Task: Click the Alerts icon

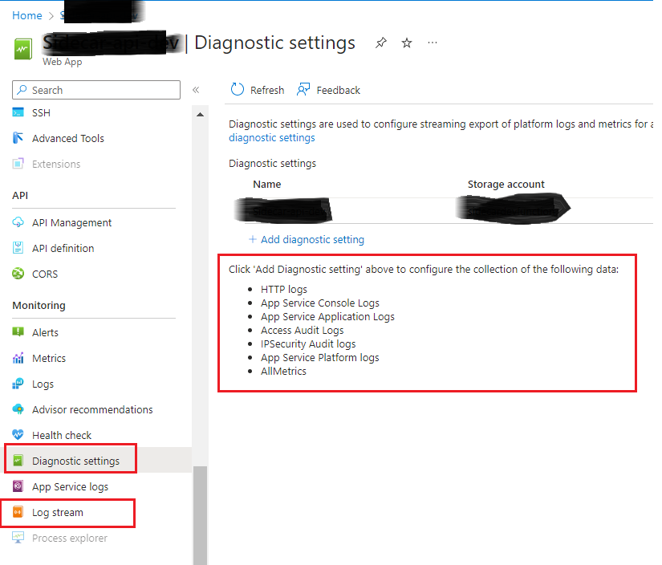Action: click(18, 332)
